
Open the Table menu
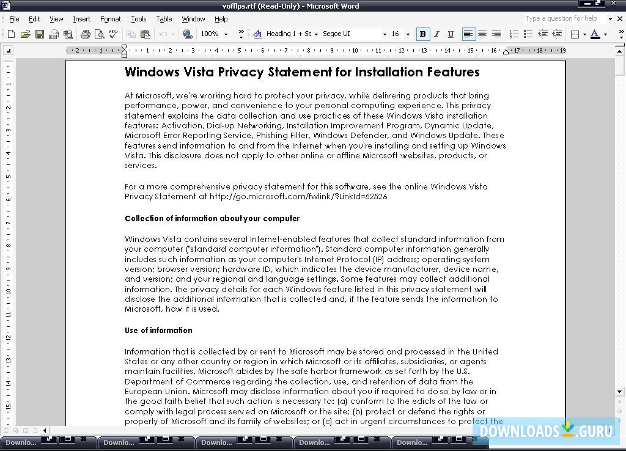(x=164, y=18)
